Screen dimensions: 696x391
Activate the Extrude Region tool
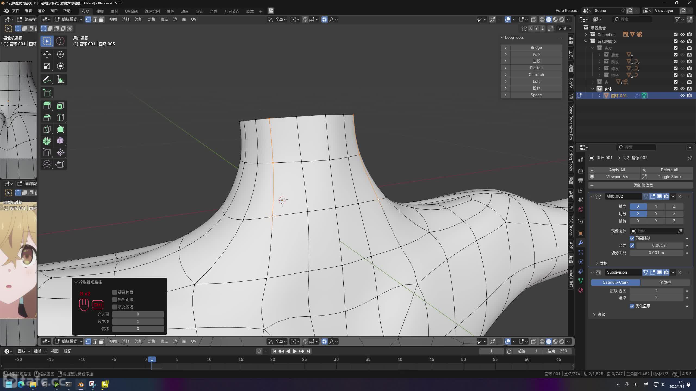47,106
